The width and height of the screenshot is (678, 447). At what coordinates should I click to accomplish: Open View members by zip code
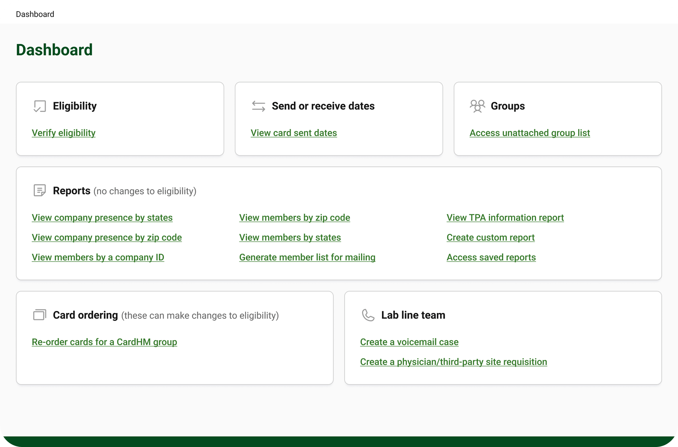pos(294,218)
